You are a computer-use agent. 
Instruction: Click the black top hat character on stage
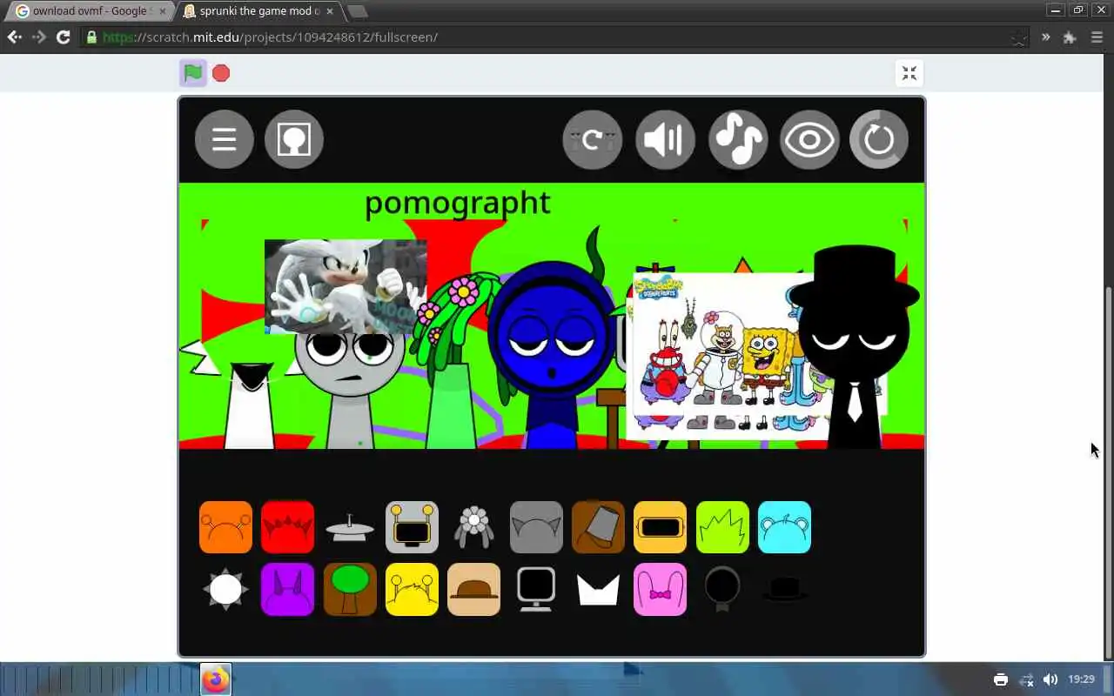[x=856, y=348]
